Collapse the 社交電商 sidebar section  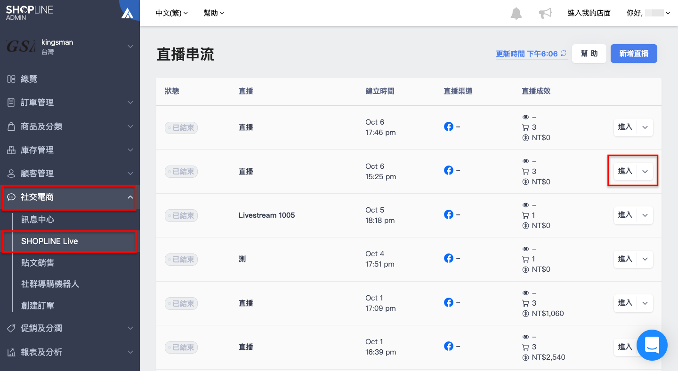coord(70,197)
